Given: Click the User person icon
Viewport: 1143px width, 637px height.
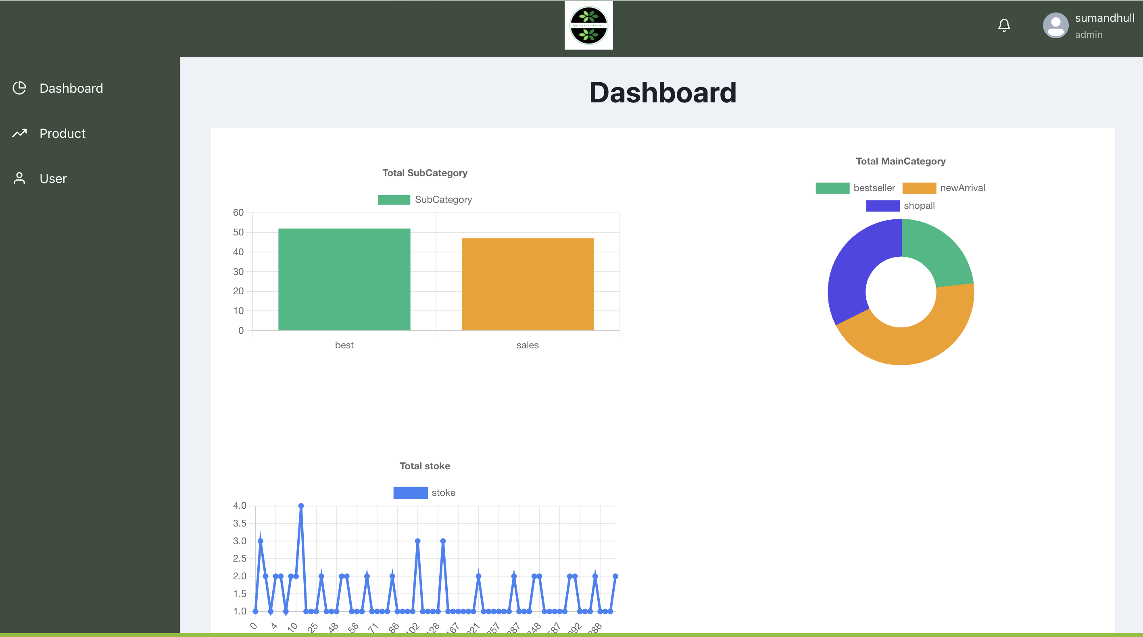Looking at the screenshot, I should (19, 178).
